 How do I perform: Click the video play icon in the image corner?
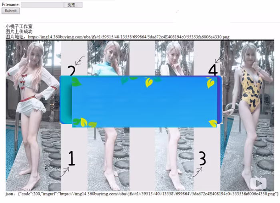click(258, 183)
